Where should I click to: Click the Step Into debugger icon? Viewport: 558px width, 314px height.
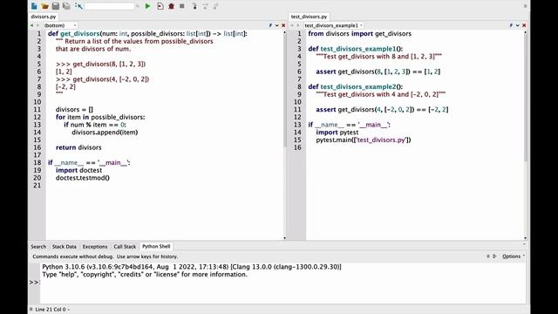194,6
